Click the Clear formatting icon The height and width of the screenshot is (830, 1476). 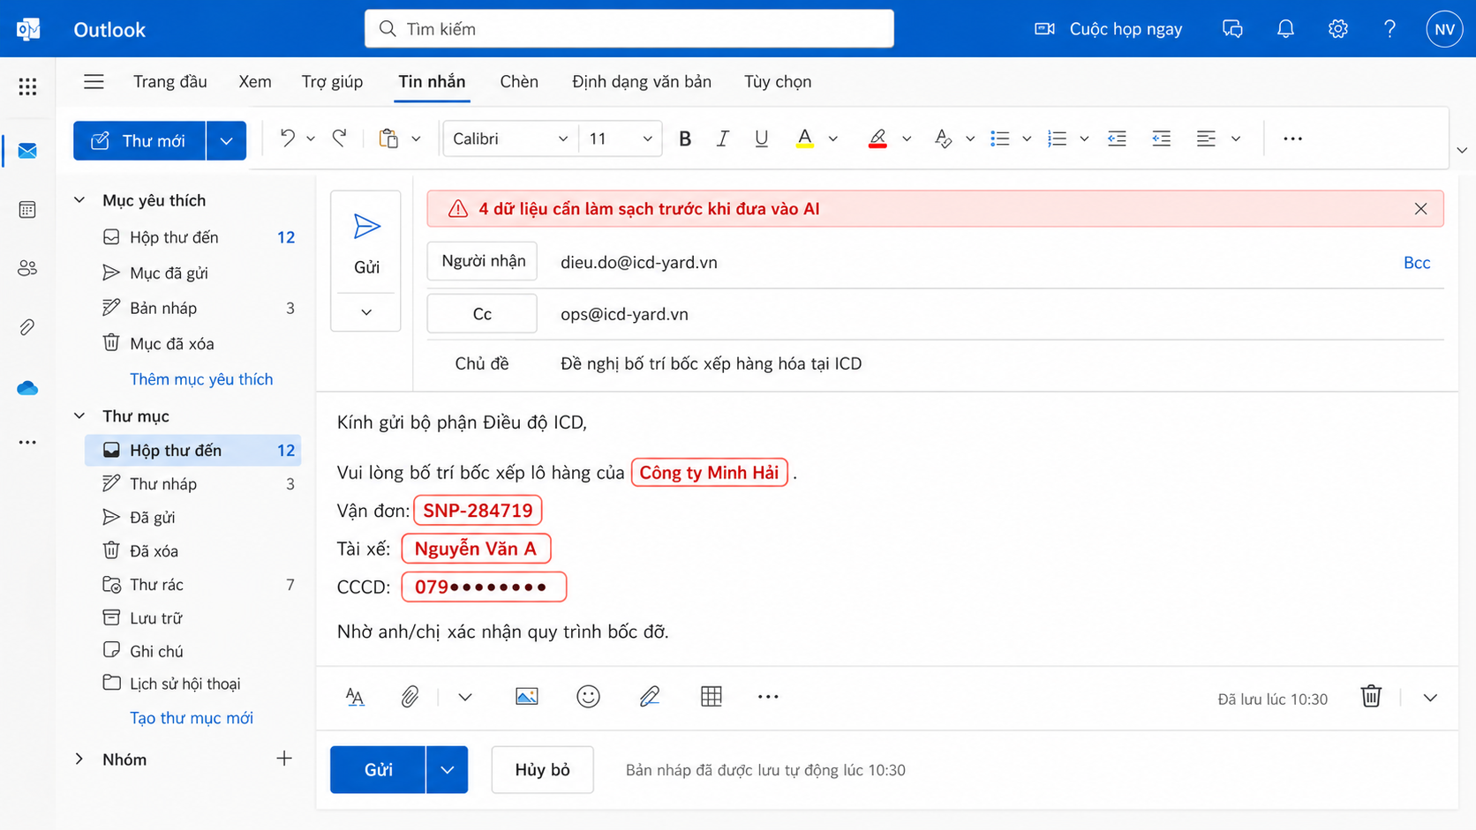(x=943, y=138)
